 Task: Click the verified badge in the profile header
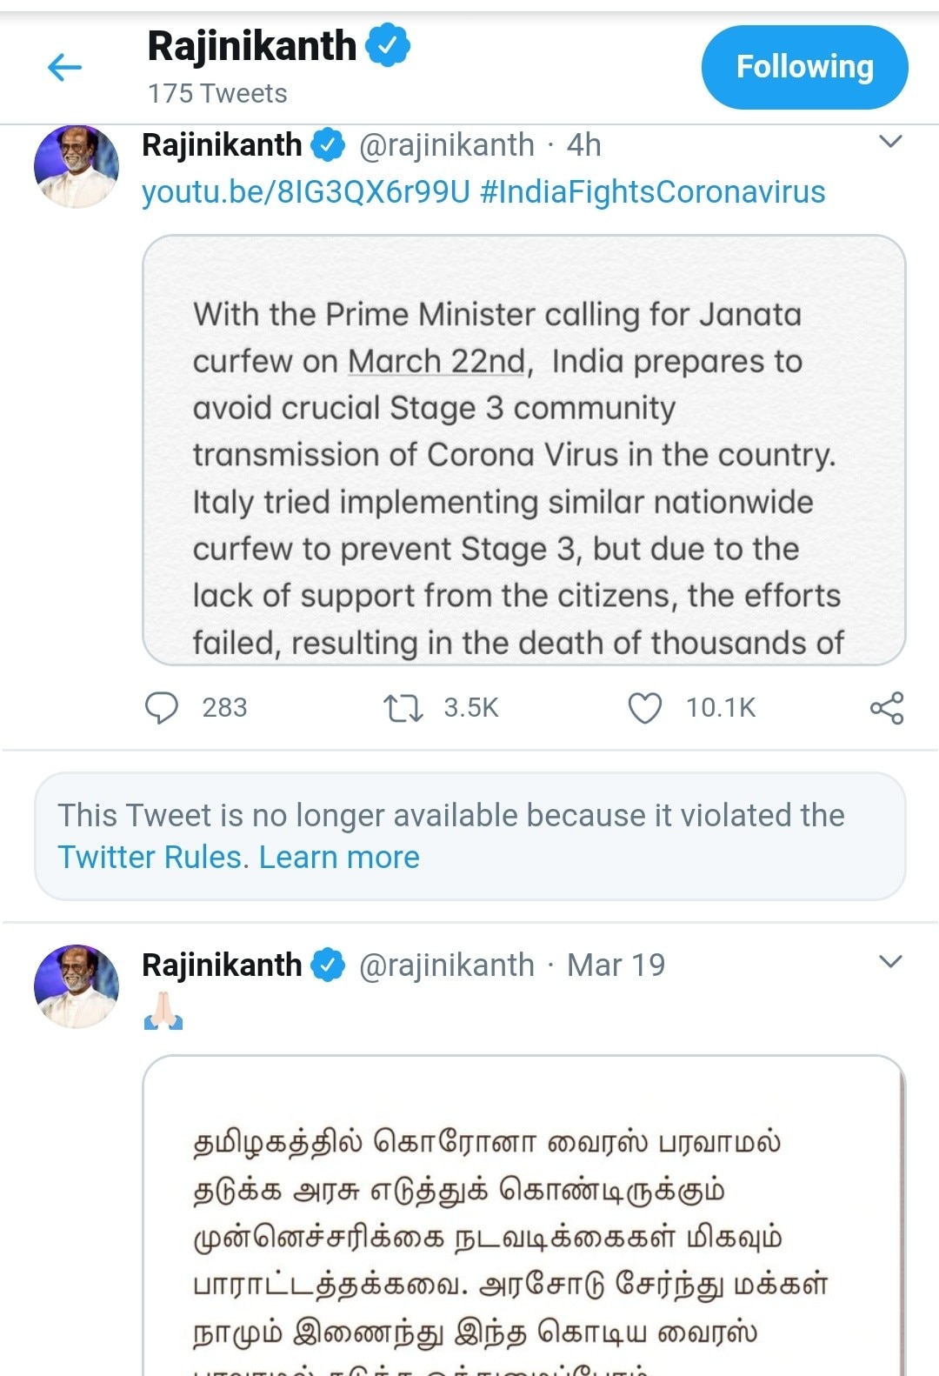(388, 45)
